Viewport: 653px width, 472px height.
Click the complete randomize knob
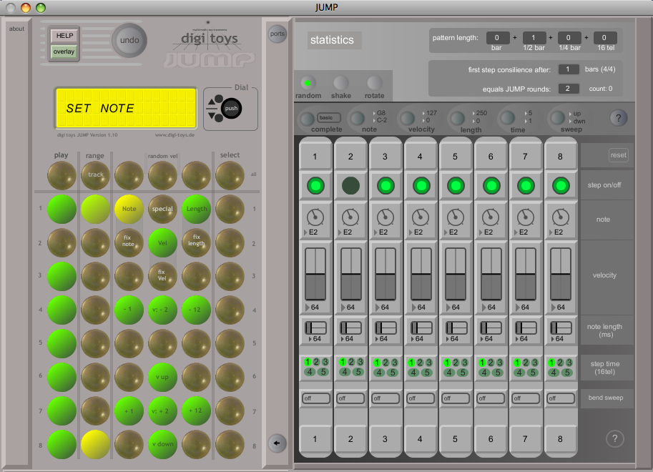point(308,119)
